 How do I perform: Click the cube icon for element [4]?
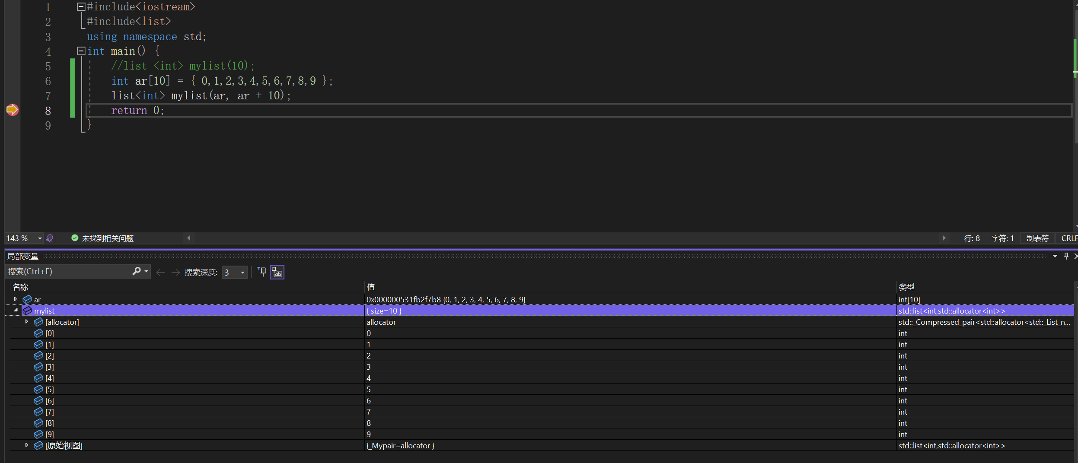click(x=38, y=378)
